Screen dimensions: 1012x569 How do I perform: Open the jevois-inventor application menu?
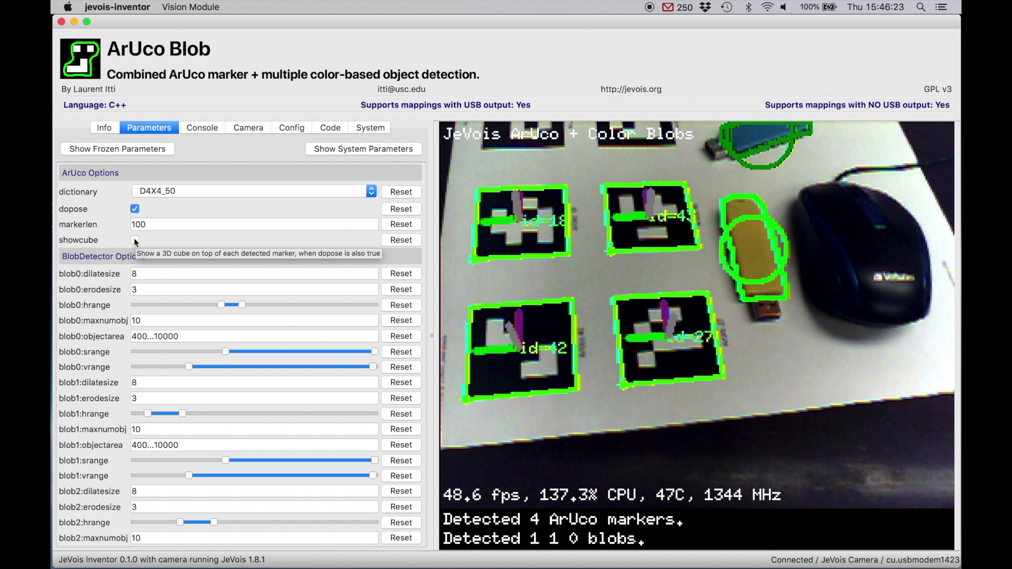pyautogui.click(x=117, y=7)
